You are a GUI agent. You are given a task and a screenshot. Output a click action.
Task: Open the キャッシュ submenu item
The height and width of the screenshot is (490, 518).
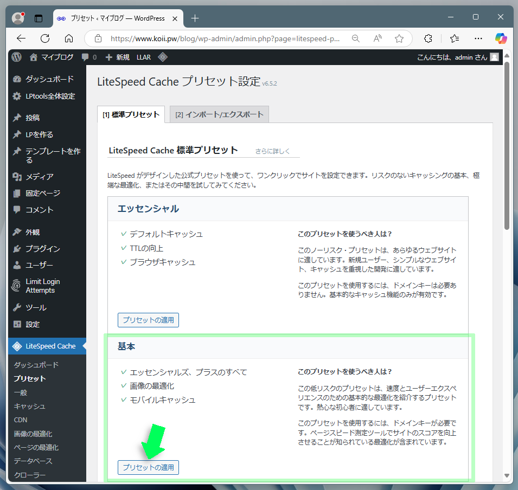(x=29, y=407)
